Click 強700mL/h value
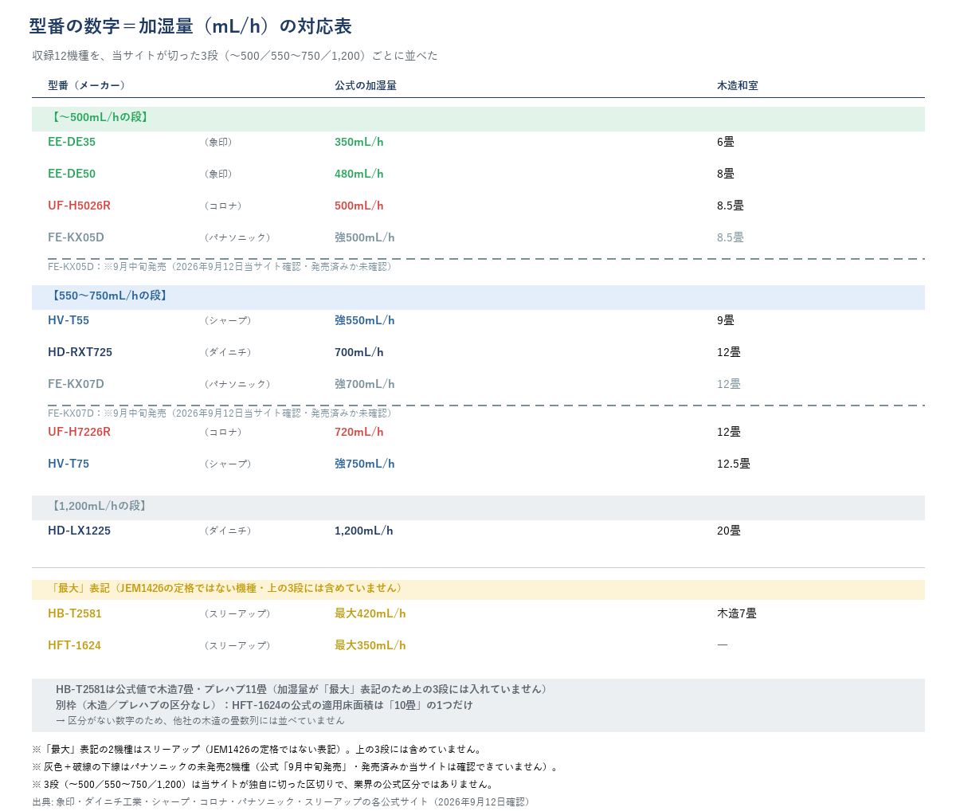The width and height of the screenshot is (956, 811). coord(365,384)
